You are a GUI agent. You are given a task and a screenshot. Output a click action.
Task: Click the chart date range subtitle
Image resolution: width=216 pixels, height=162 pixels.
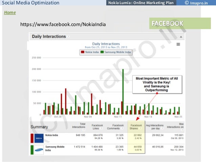coord(106,47)
